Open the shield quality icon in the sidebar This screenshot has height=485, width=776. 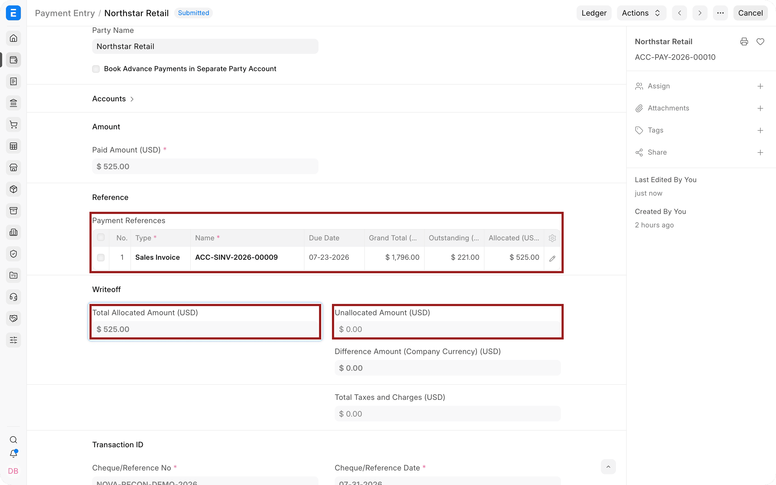tap(13, 254)
